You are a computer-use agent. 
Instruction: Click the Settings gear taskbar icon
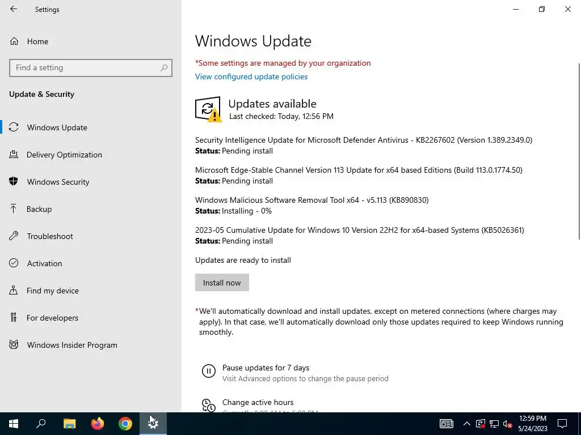153,424
